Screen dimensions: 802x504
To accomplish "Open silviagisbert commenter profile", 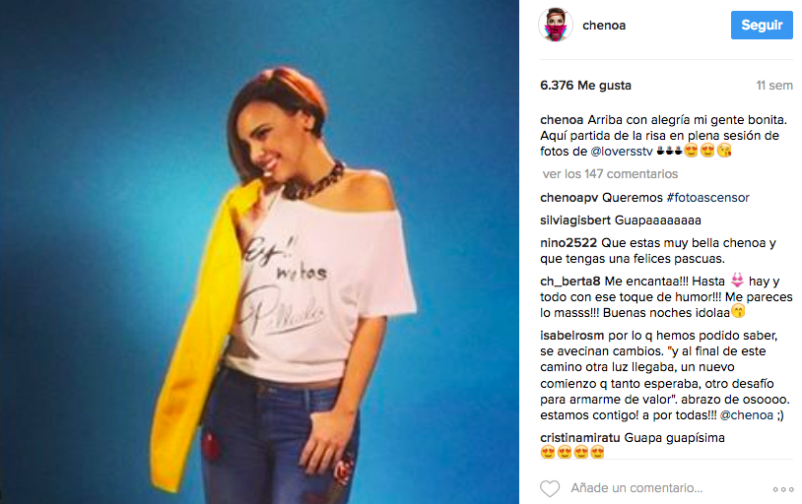I will (x=575, y=220).
